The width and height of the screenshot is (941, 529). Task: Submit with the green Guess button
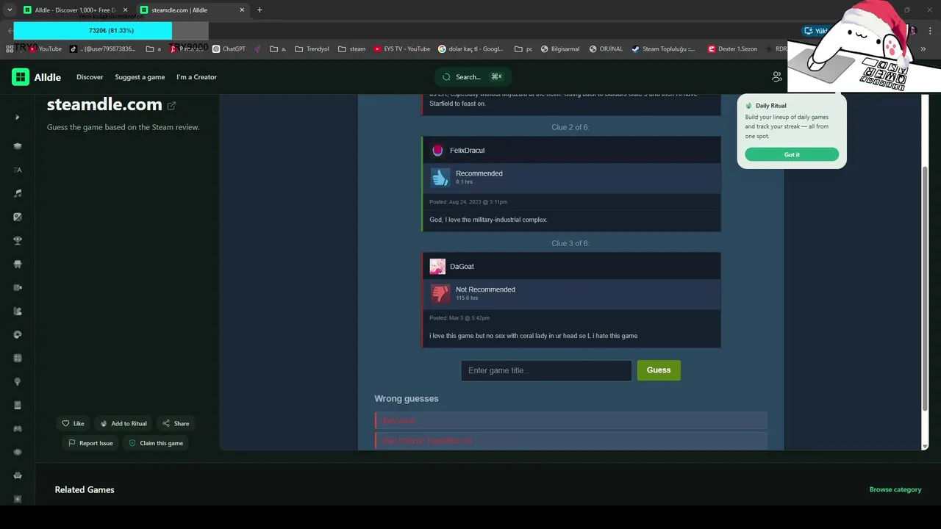point(659,370)
